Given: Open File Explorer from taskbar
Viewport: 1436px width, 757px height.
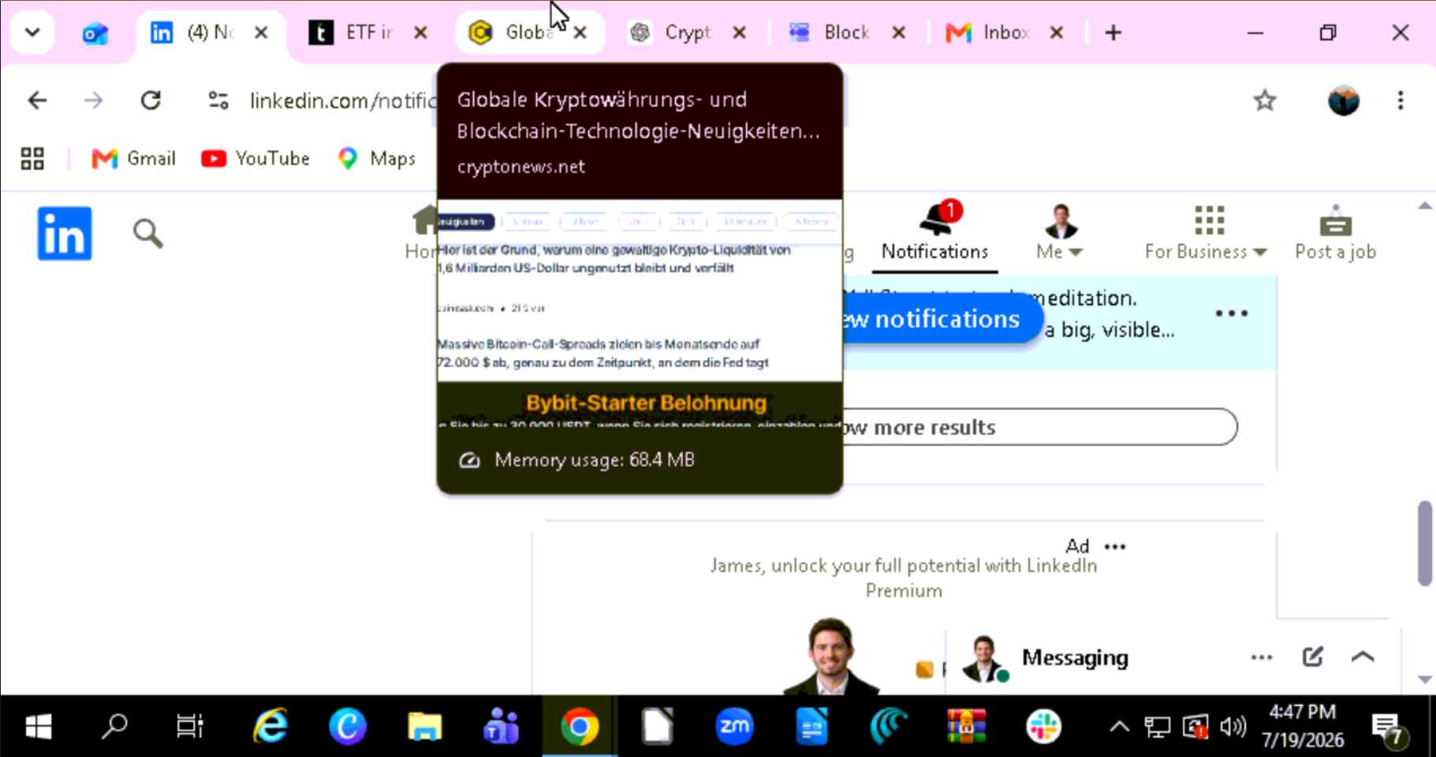Looking at the screenshot, I should (x=424, y=726).
